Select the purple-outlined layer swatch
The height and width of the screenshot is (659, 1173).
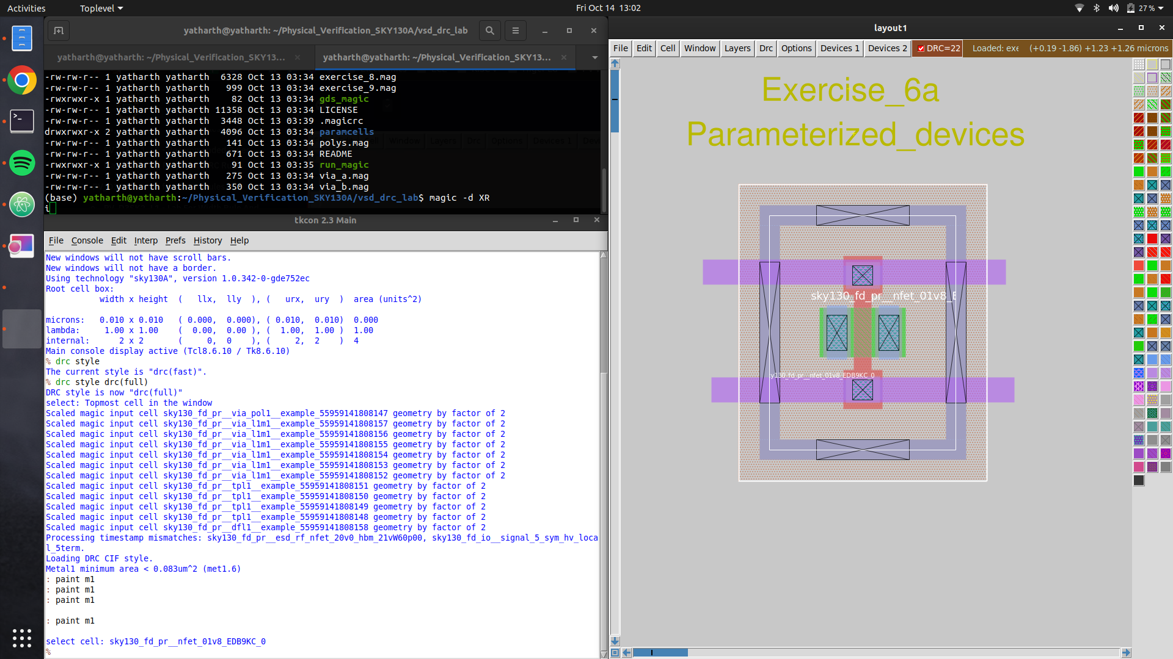[1152, 77]
